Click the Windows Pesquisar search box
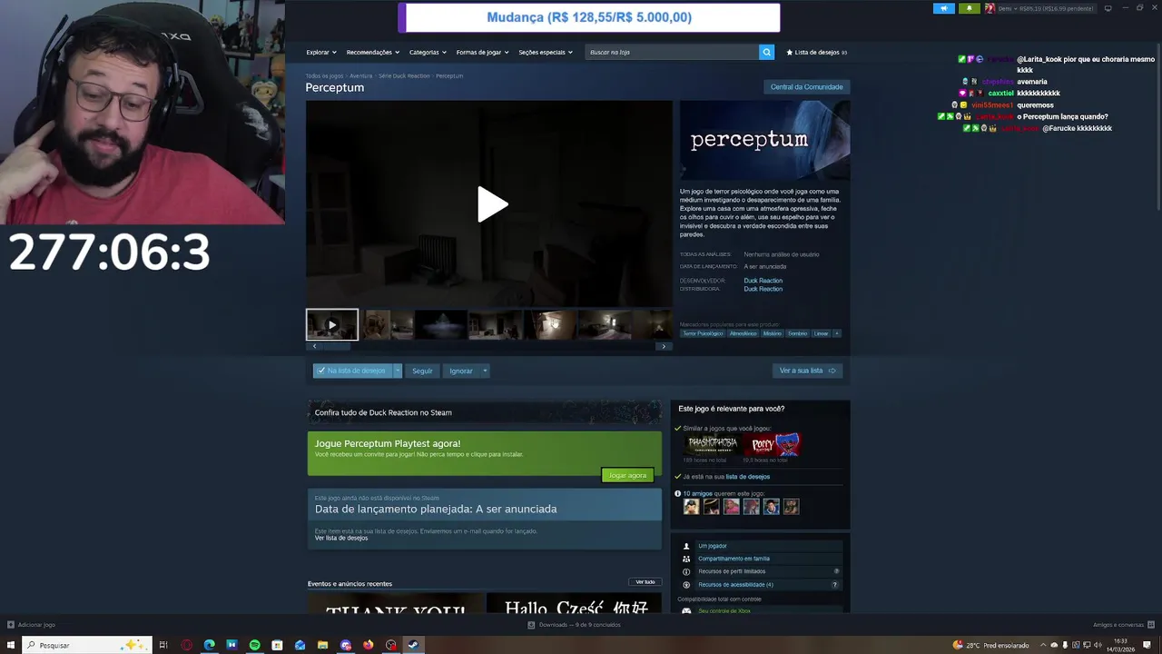The height and width of the screenshot is (654, 1162). [86, 645]
